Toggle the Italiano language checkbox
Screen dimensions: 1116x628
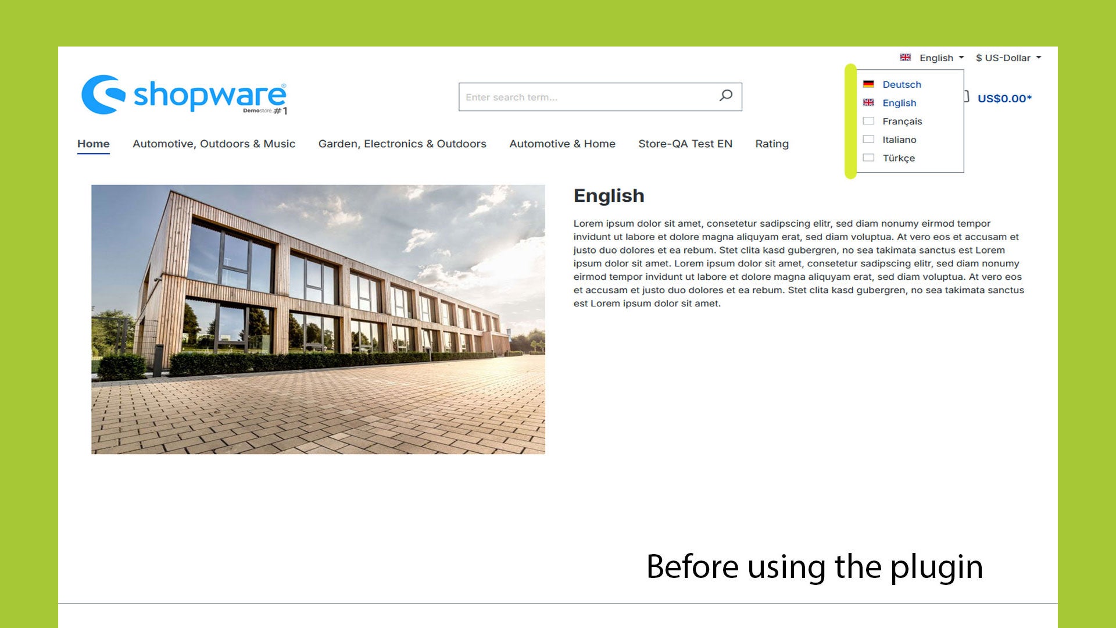[x=868, y=140]
